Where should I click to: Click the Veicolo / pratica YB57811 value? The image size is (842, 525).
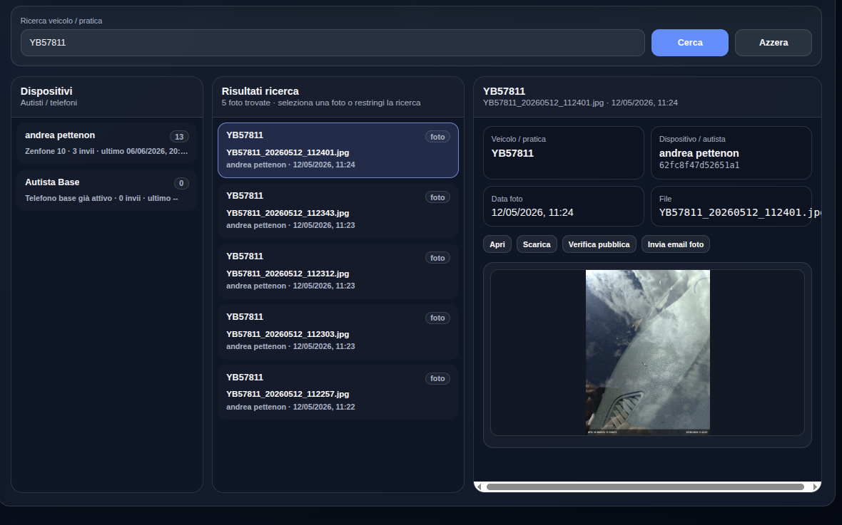[x=512, y=153]
